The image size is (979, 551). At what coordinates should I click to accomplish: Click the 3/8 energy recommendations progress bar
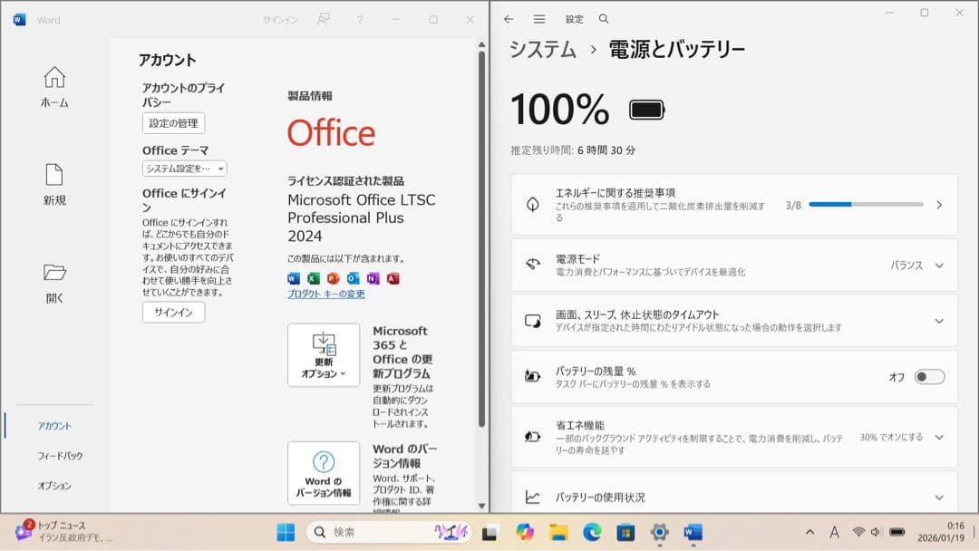pyautogui.click(x=866, y=205)
